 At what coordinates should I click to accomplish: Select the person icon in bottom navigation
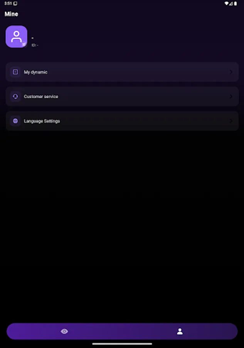coord(180,331)
